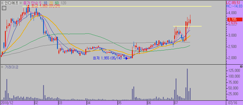
Task: Click the 3,000 price axis label
Action: point(233,35)
